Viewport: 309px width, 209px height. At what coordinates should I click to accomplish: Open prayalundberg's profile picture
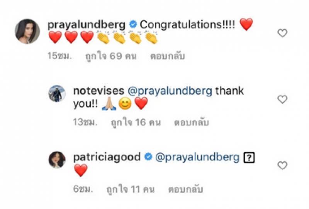(27, 31)
